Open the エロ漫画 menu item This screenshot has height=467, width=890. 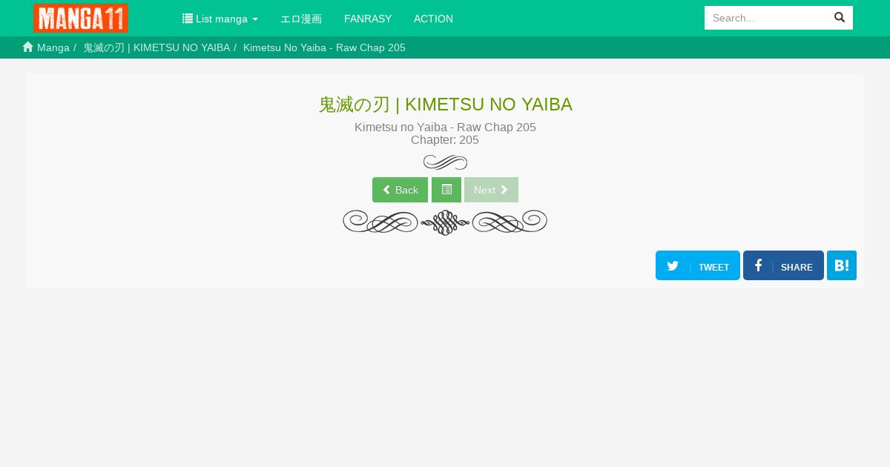(301, 19)
